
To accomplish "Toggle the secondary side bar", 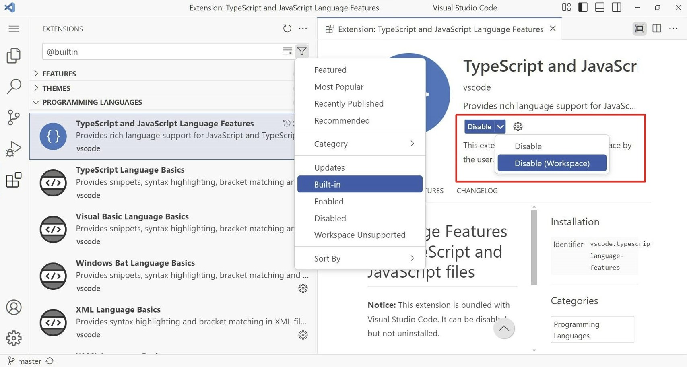I will [617, 8].
